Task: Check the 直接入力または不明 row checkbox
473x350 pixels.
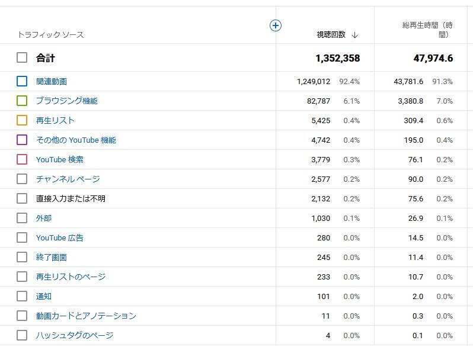Action: 22,198
